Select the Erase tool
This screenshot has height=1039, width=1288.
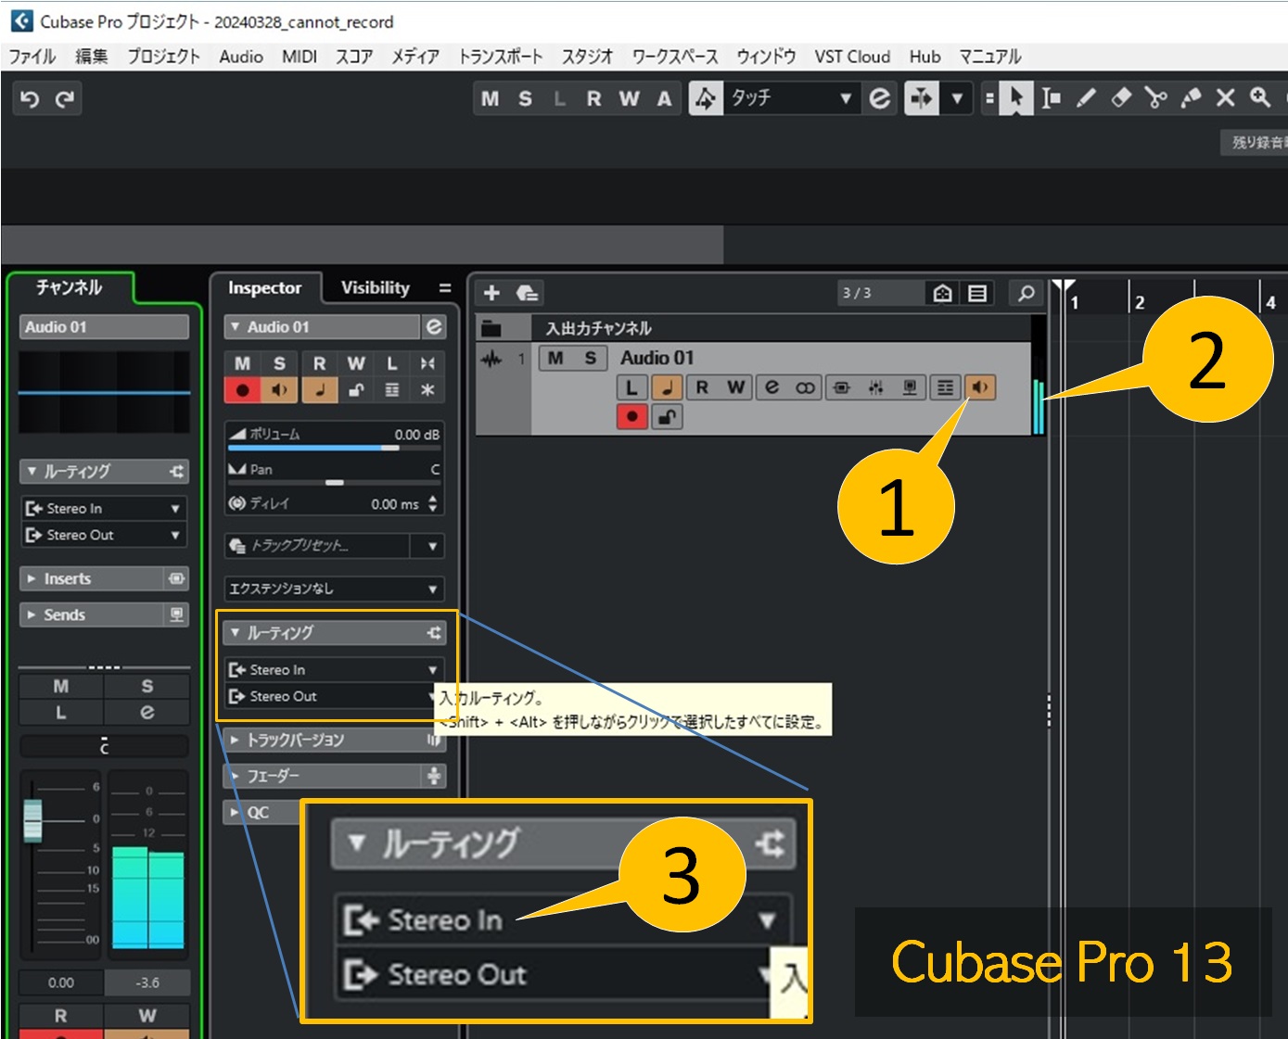(x=1121, y=98)
